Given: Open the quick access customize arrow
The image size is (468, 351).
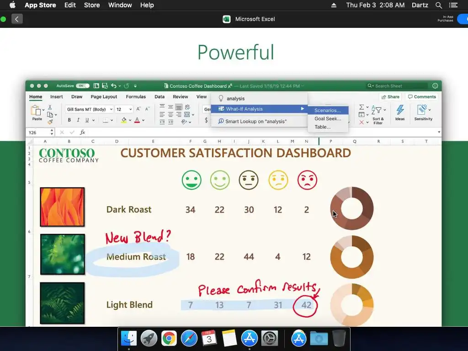Looking at the screenshot, I should (x=135, y=86).
